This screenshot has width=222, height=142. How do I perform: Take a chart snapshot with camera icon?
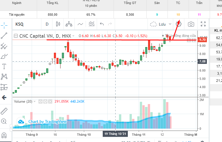click(191, 24)
